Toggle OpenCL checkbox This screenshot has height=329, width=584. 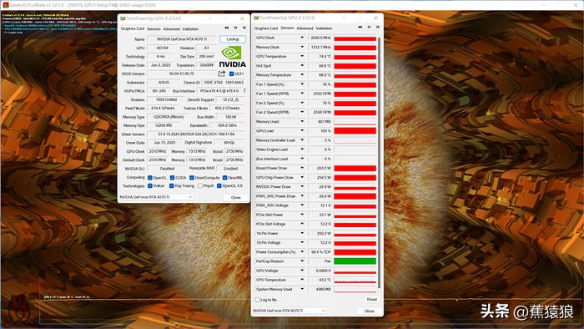tap(149, 178)
